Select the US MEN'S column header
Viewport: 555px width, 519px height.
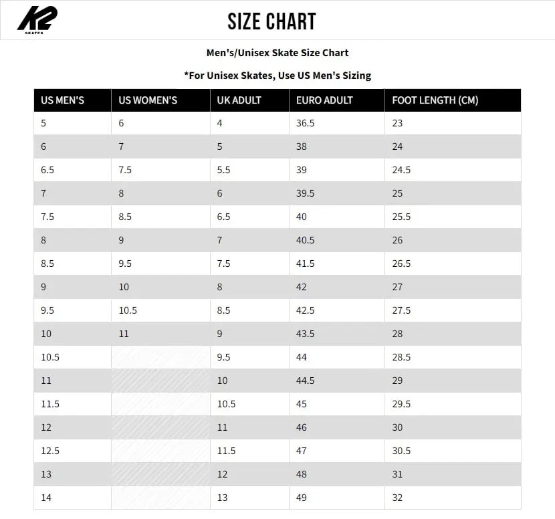[62, 100]
